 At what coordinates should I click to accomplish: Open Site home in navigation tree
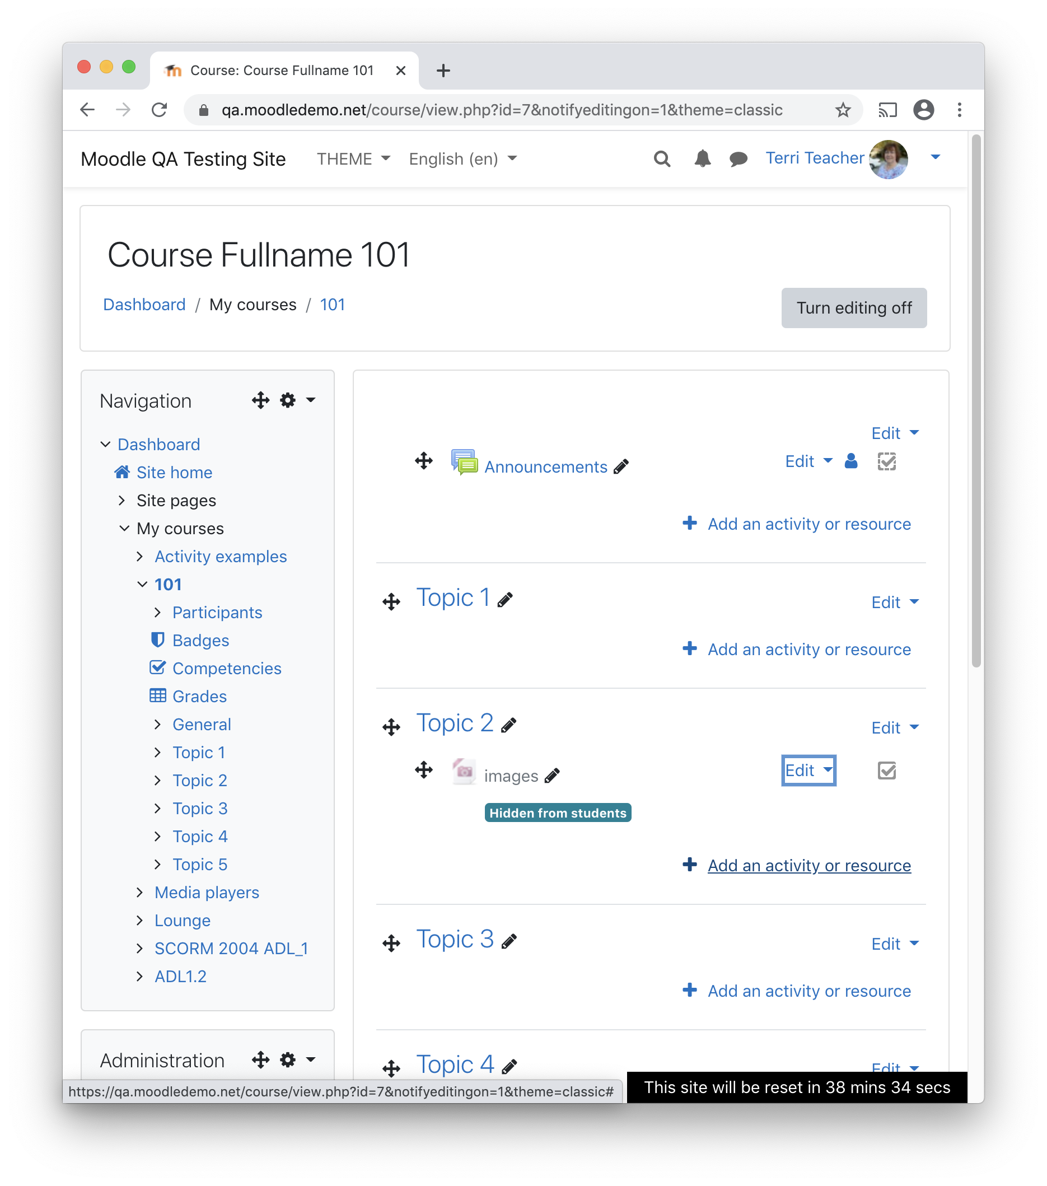tap(174, 472)
